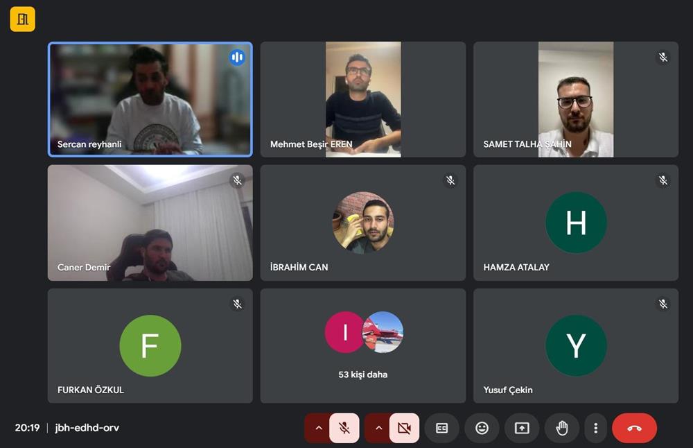Open the '53 kişi daha' participants tile

(x=363, y=345)
